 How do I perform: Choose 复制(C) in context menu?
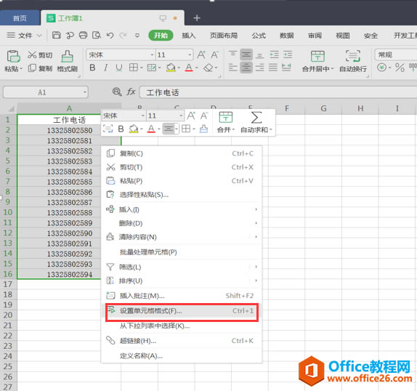(x=182, y=153)
